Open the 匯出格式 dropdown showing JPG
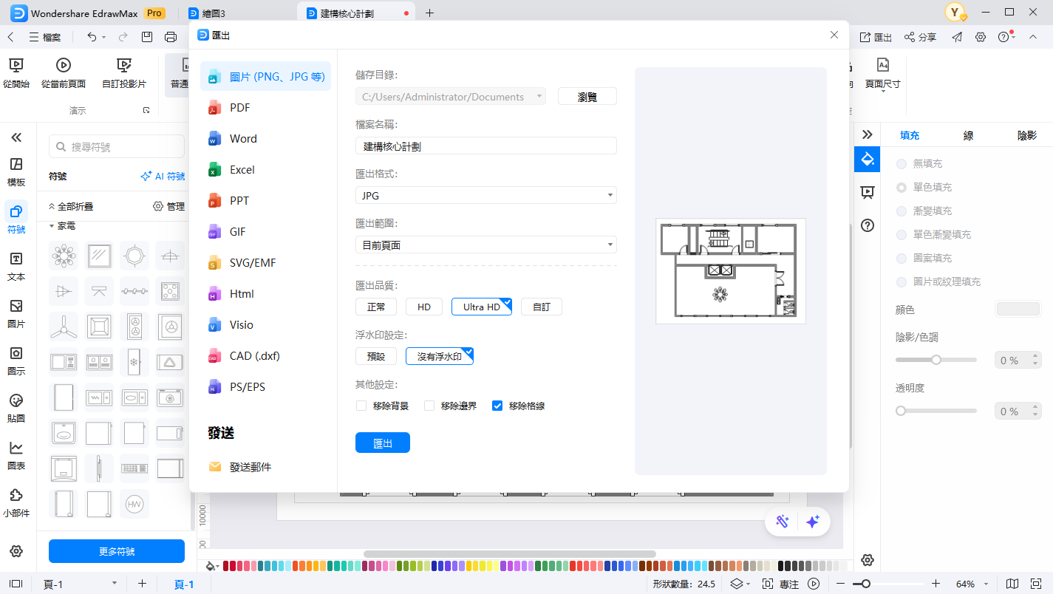This screenshot has width=1053, height=594. [x=485, y=195]
